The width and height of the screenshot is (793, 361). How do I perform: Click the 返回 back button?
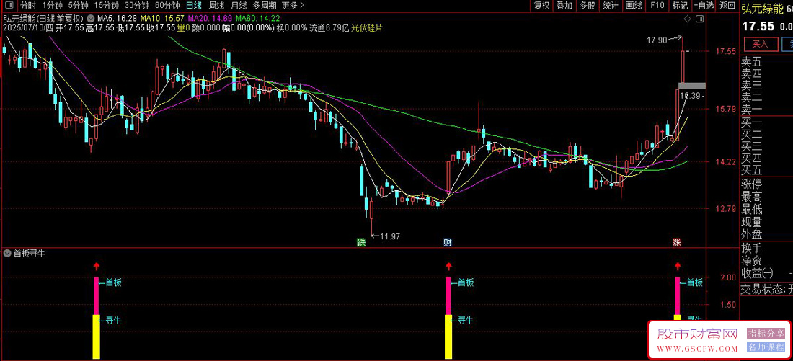tap(727, 6)
